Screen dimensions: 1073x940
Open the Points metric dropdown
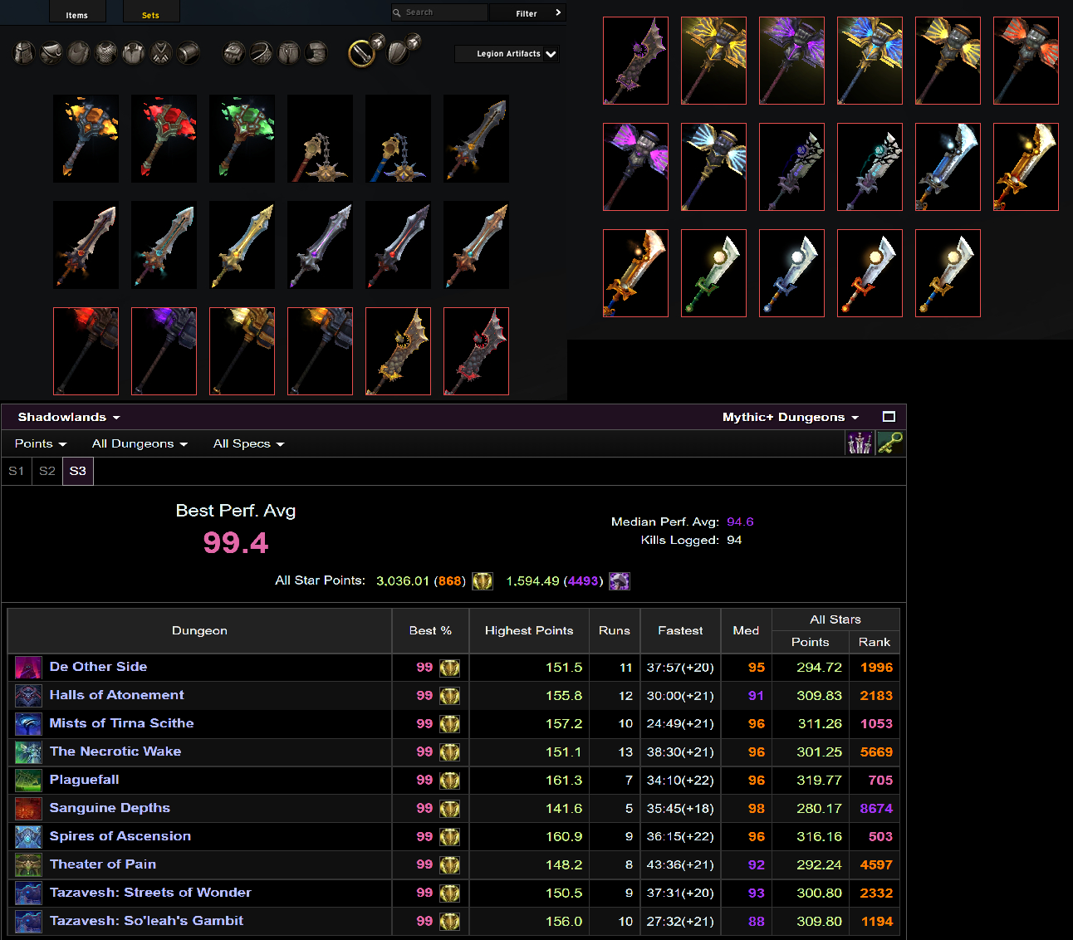[41, 443]
